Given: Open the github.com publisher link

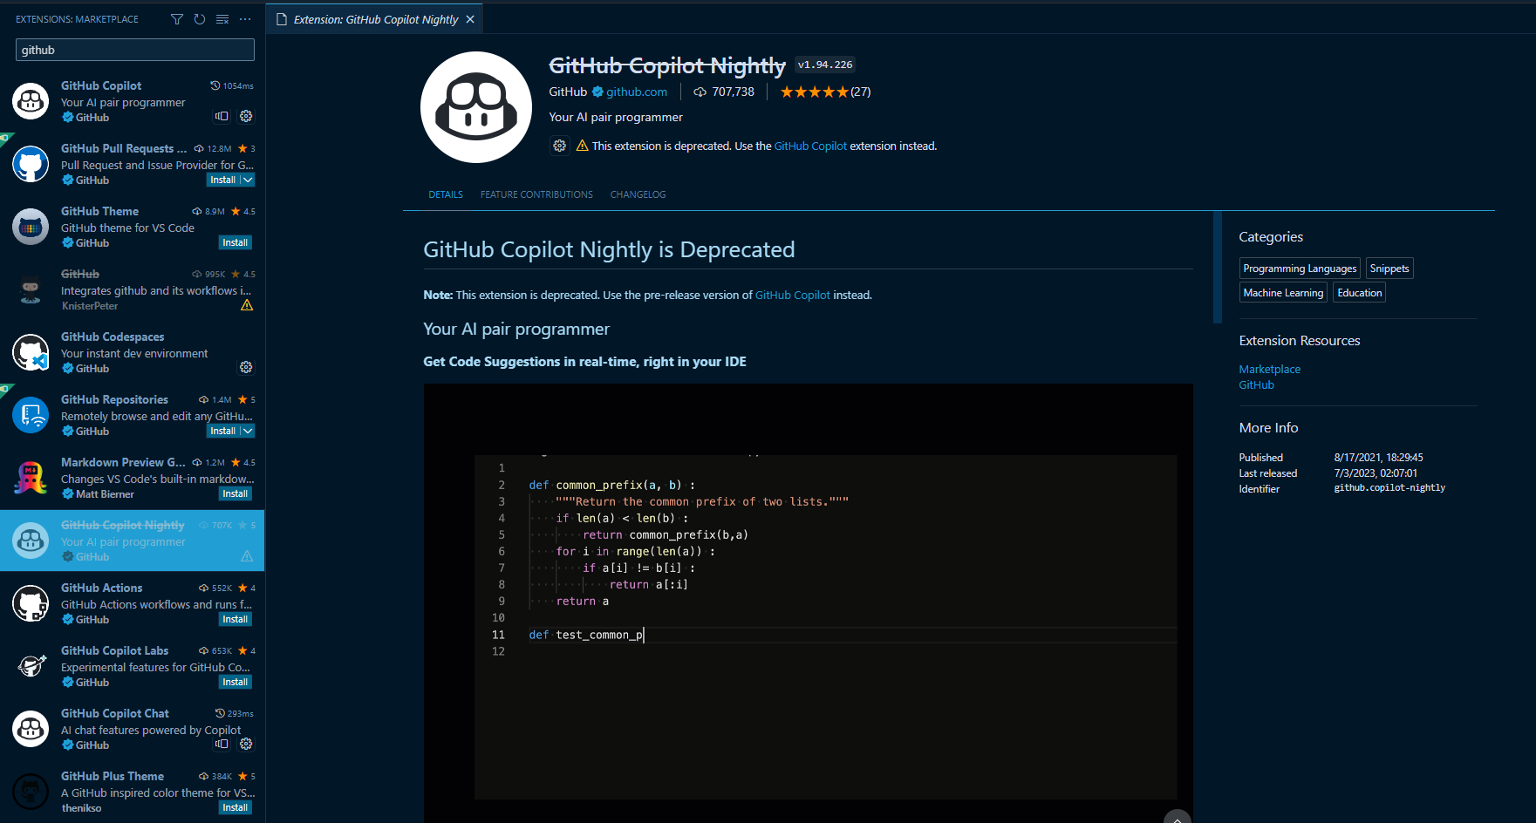Looking at the screenshot, I should coord(637,92).
